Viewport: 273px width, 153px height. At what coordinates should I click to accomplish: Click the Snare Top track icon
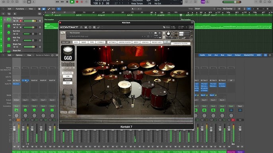tap(9, 46)
